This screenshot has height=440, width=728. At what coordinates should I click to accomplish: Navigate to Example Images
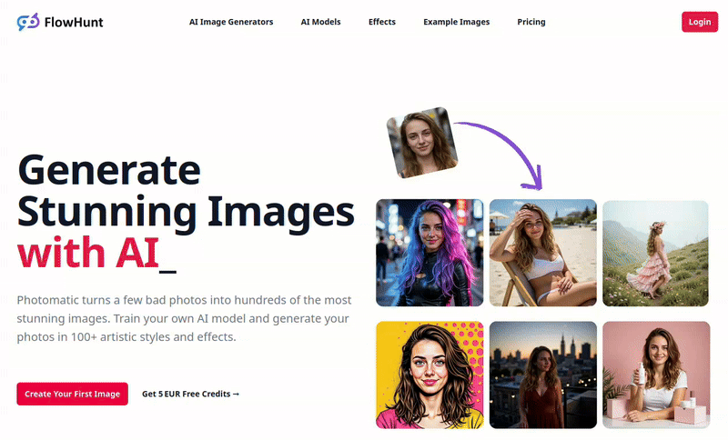click(x=456, y=22)
